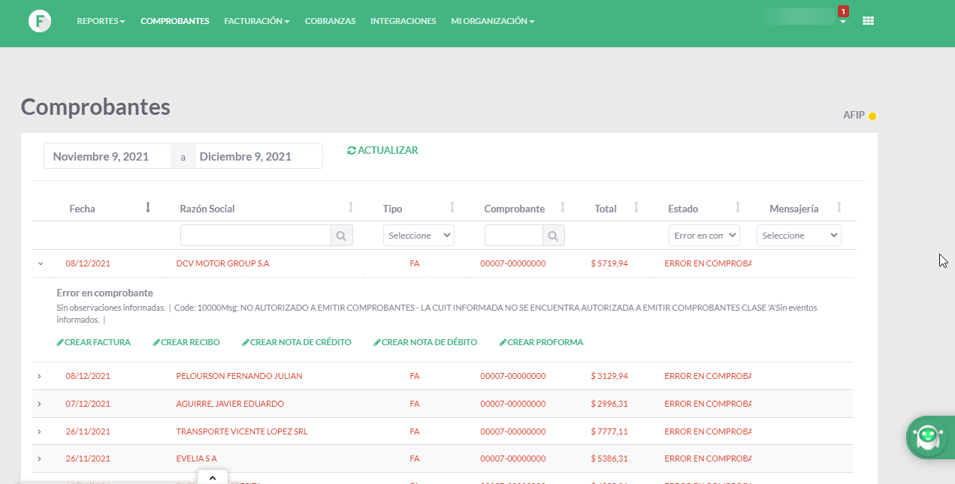Expand the Transporte Vicente Lopez row
955x484 pixels.
(40, 431)
